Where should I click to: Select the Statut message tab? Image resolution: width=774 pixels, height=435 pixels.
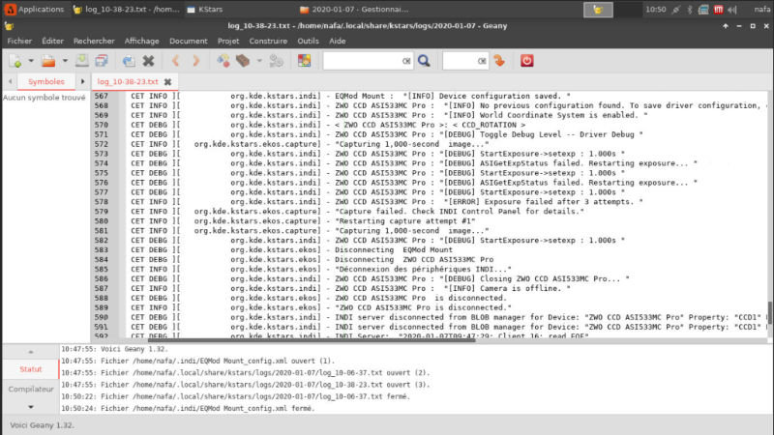[31, 369]
